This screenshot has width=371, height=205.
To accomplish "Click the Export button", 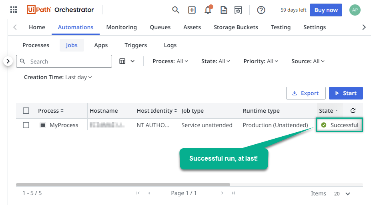I will click(306, 93).
